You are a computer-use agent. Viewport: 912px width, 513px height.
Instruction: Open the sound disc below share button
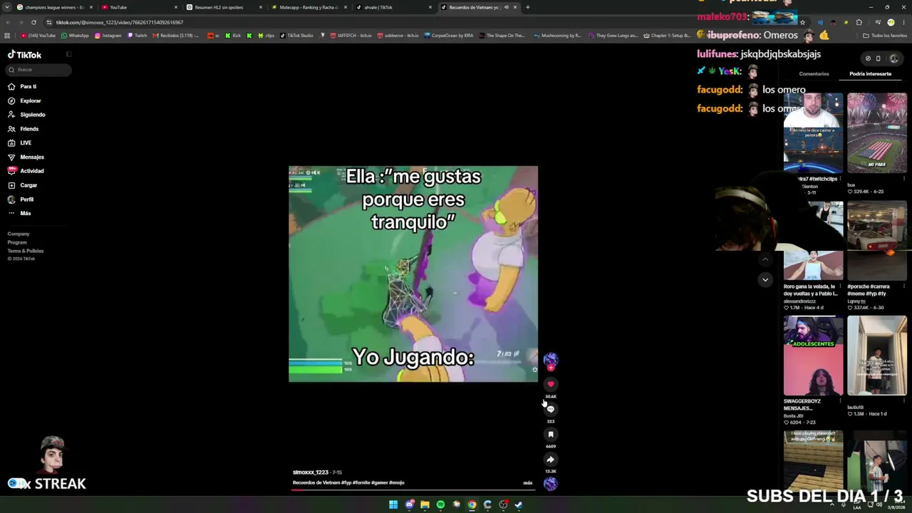coord(550,484)
